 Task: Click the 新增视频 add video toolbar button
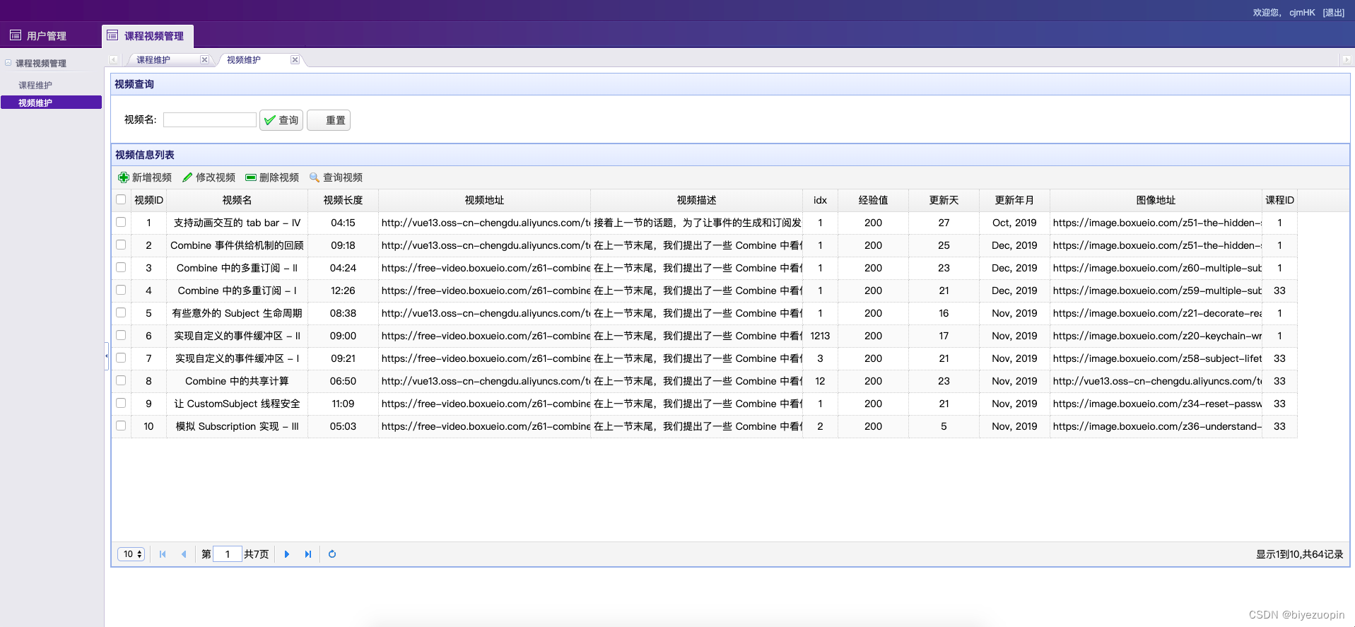pos(145,177)
